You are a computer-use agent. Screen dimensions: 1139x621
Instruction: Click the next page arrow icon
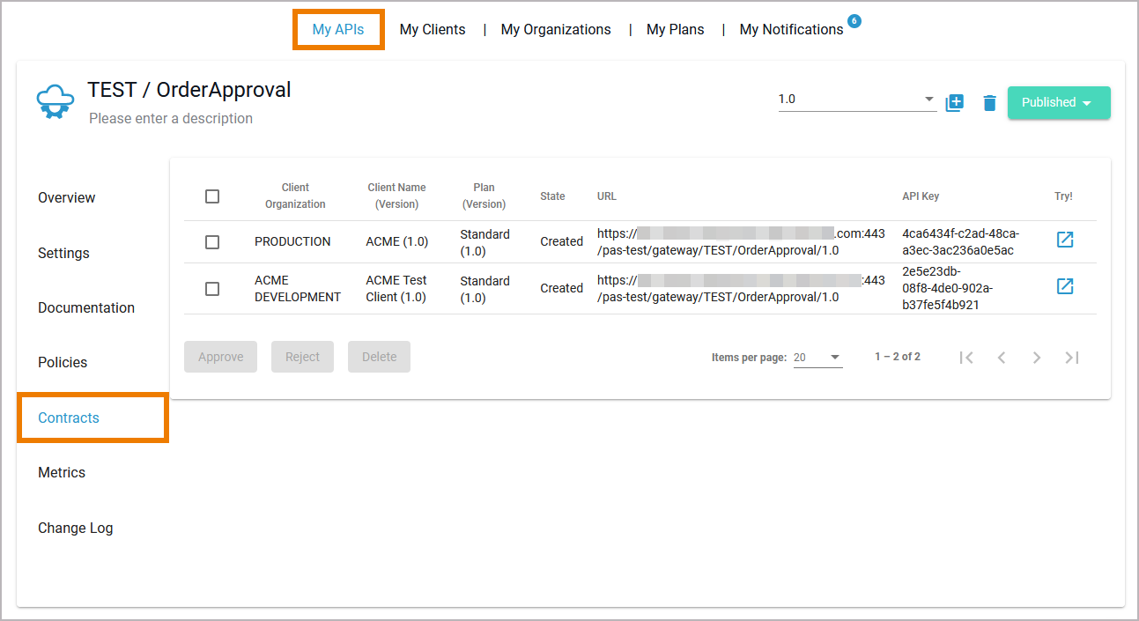point(1037,357)
